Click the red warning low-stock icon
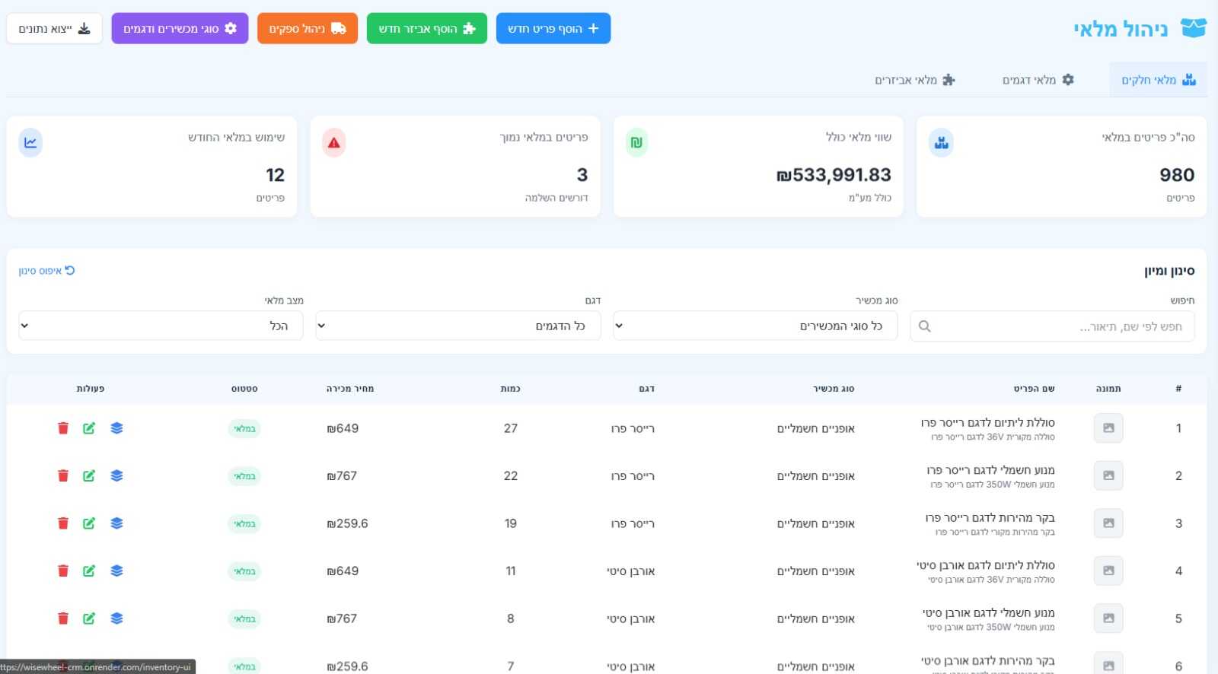The width and height of the screenshot is (1218, 674). [333, 143]
